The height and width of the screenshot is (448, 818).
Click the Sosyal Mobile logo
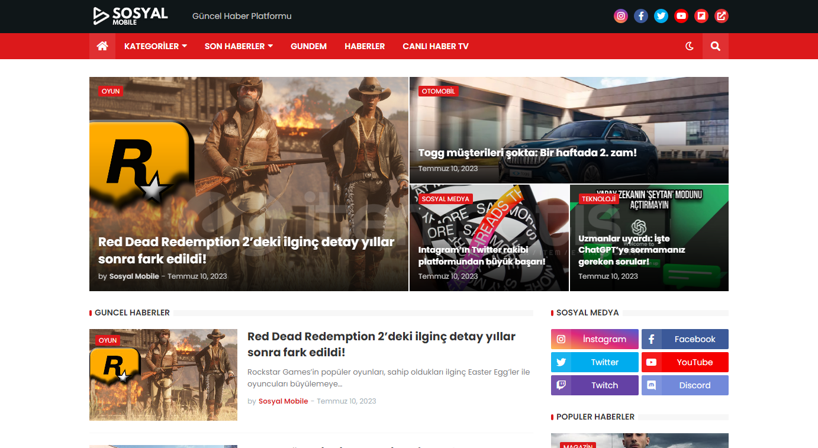coord(130,16)
